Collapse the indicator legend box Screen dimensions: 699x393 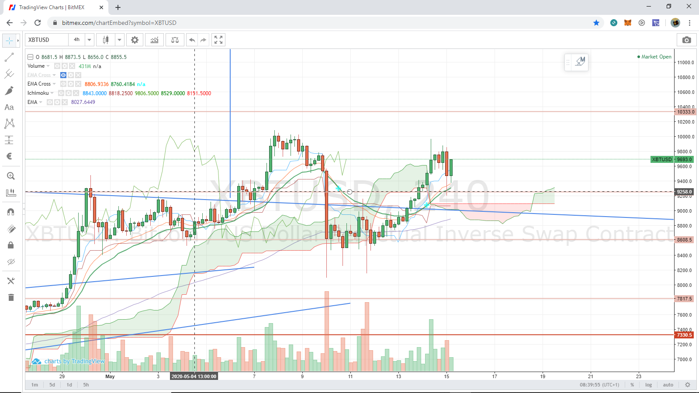coord(31,57)
